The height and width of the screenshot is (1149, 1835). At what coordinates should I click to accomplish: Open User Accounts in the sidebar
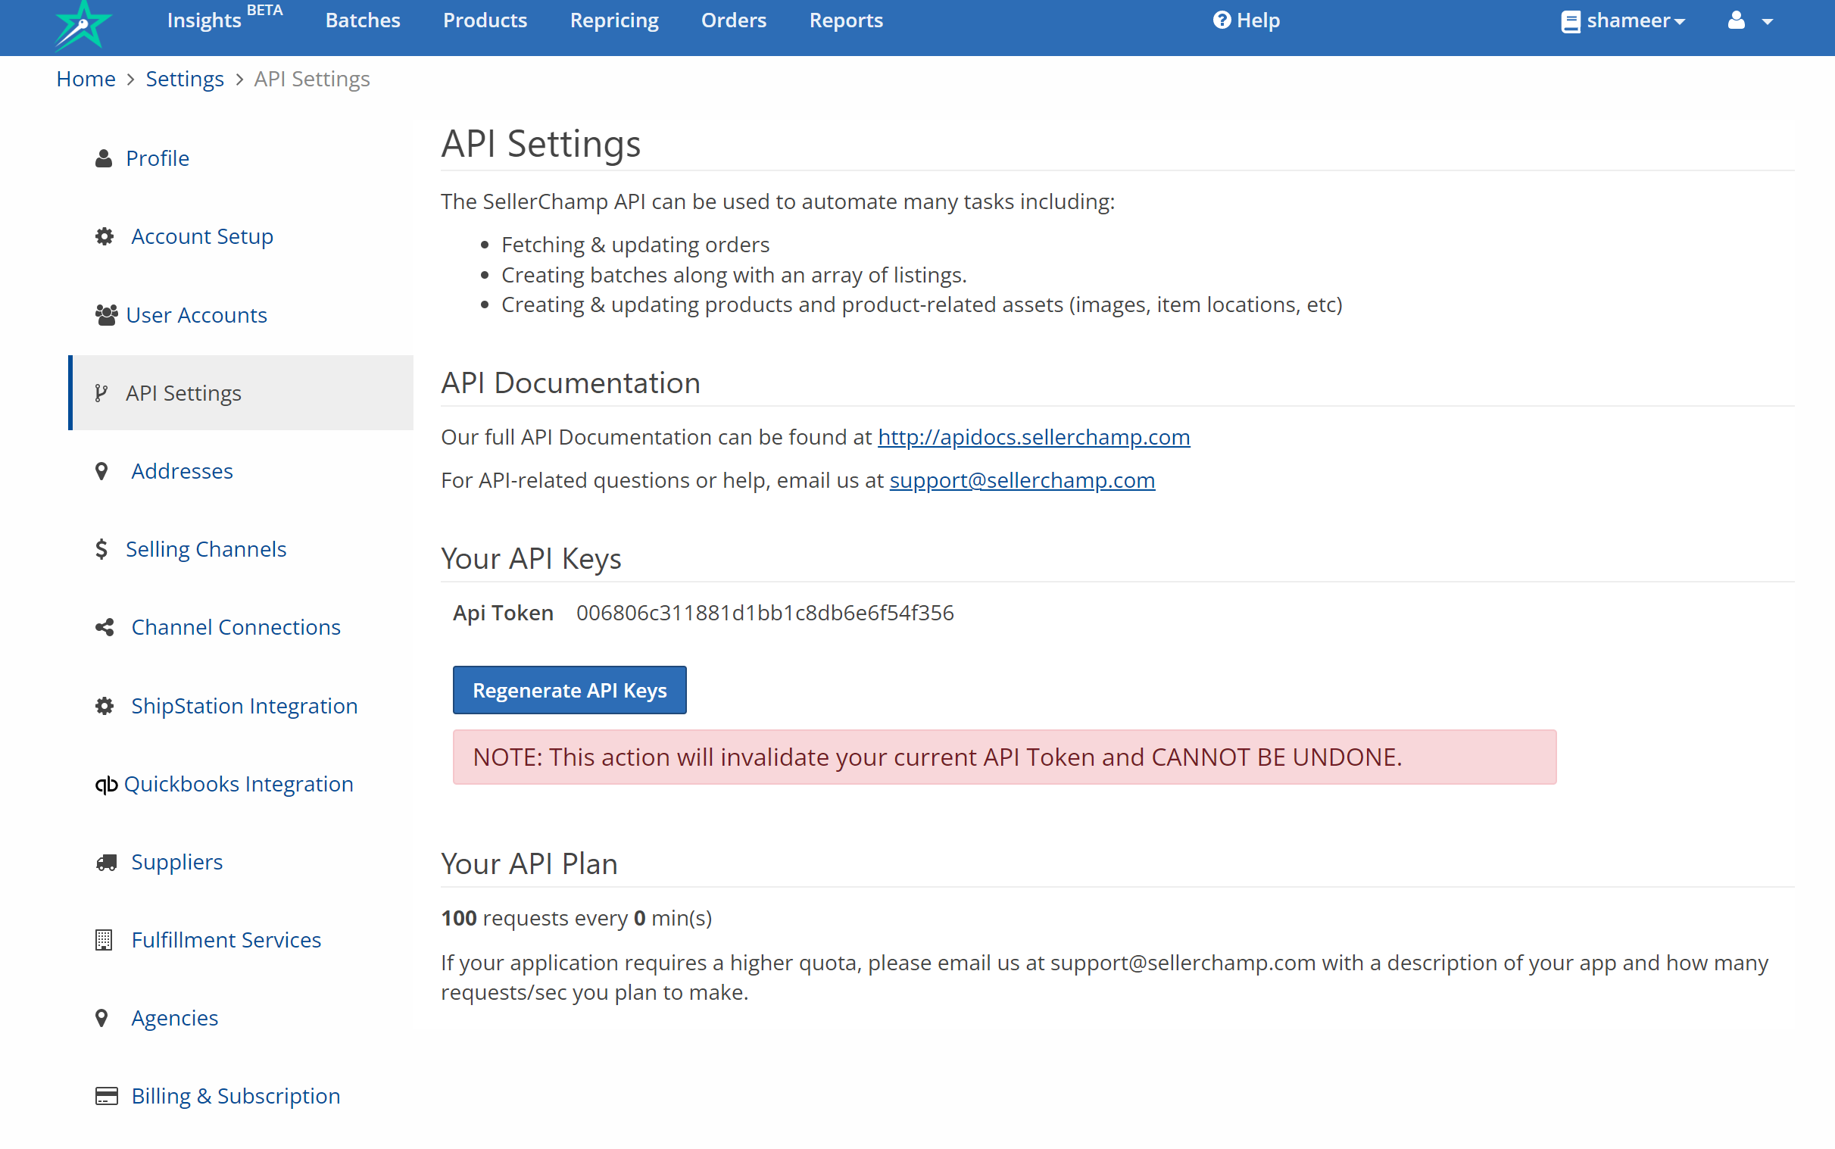click(196, 314)
